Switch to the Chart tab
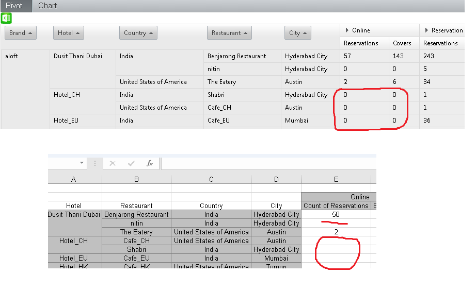The image size is (476, 291). tap(47, 6)
